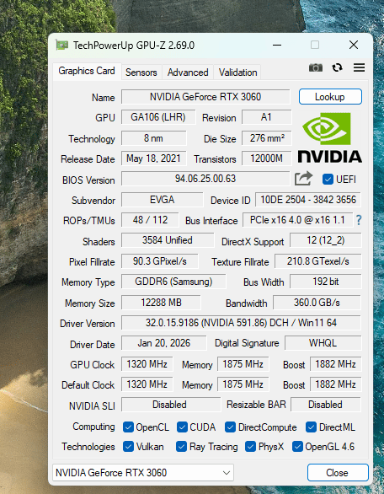The image size is (384, 494).
Task: Click the refresh arrows icon
Action: [337, 67]
